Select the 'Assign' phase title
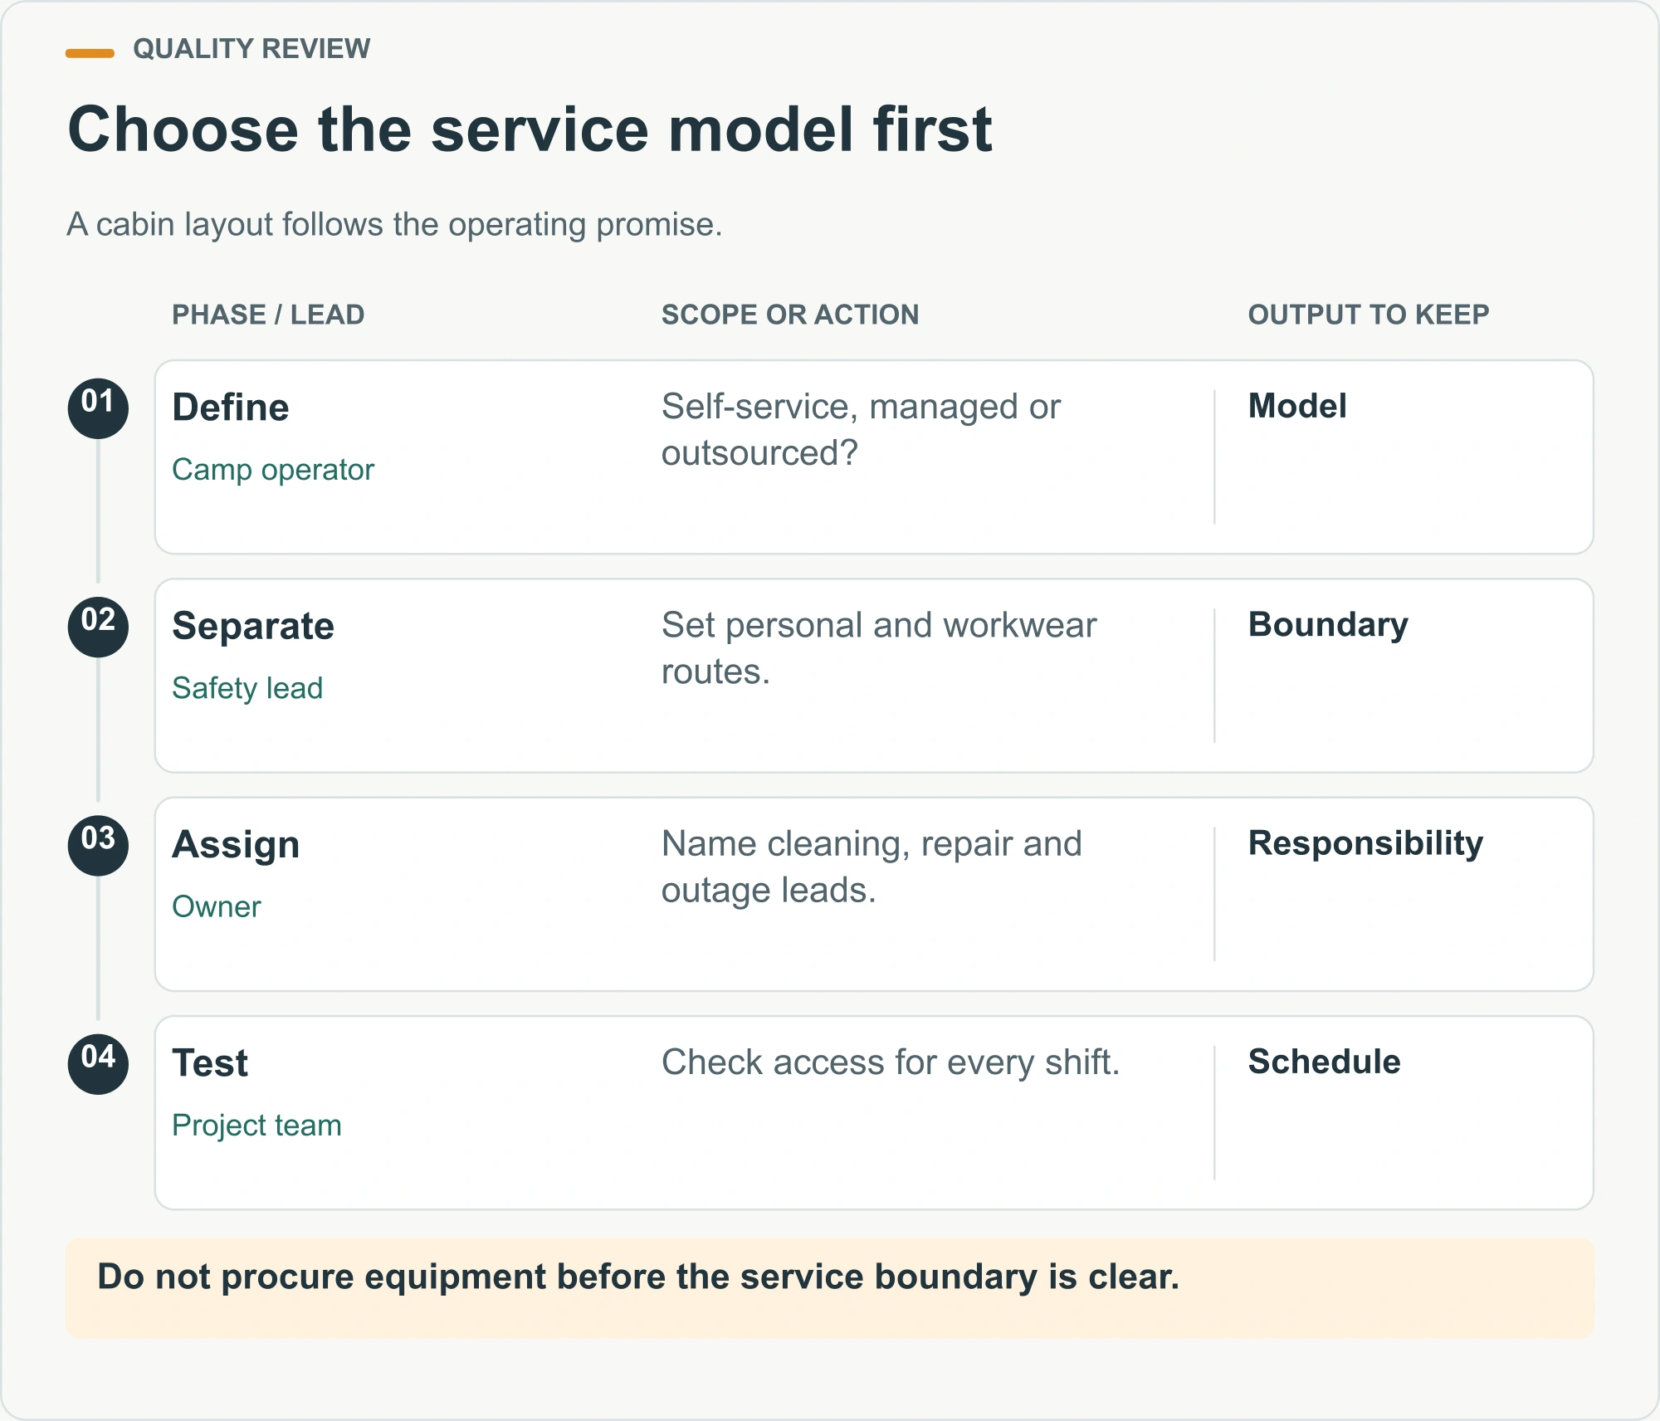Viewport: 1660px width, 1421px height. pos(236,845)
